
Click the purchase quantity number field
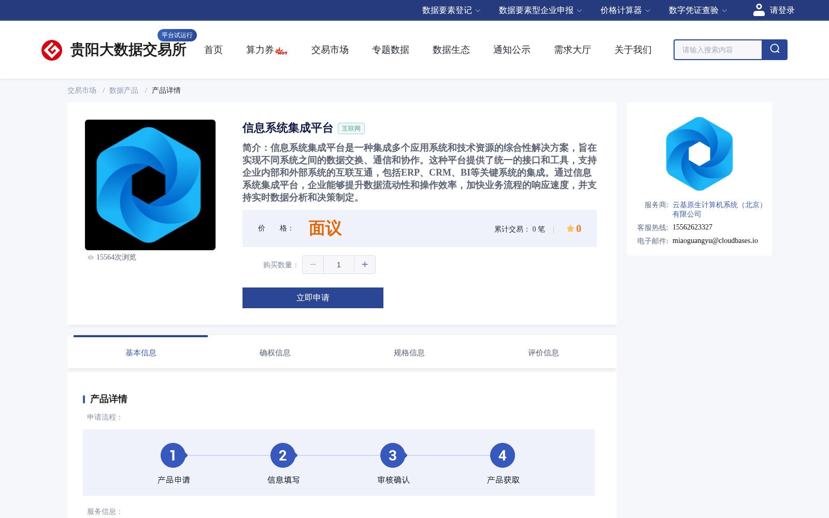[339, 265]
